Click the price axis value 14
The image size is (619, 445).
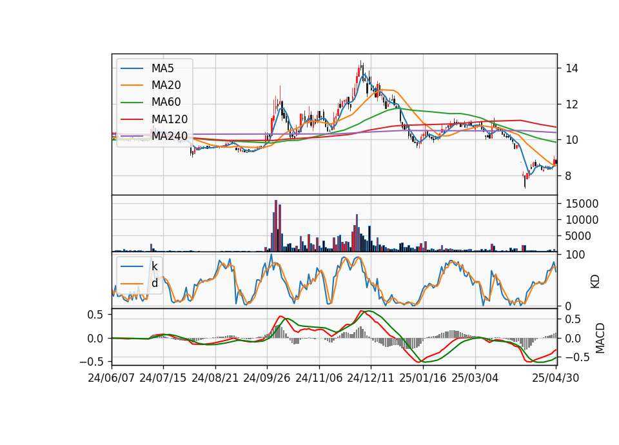pos(572,69)
